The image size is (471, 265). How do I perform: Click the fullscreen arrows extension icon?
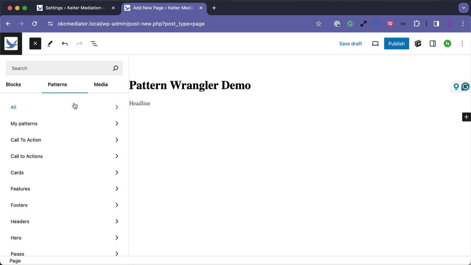[x=364, y=24]
